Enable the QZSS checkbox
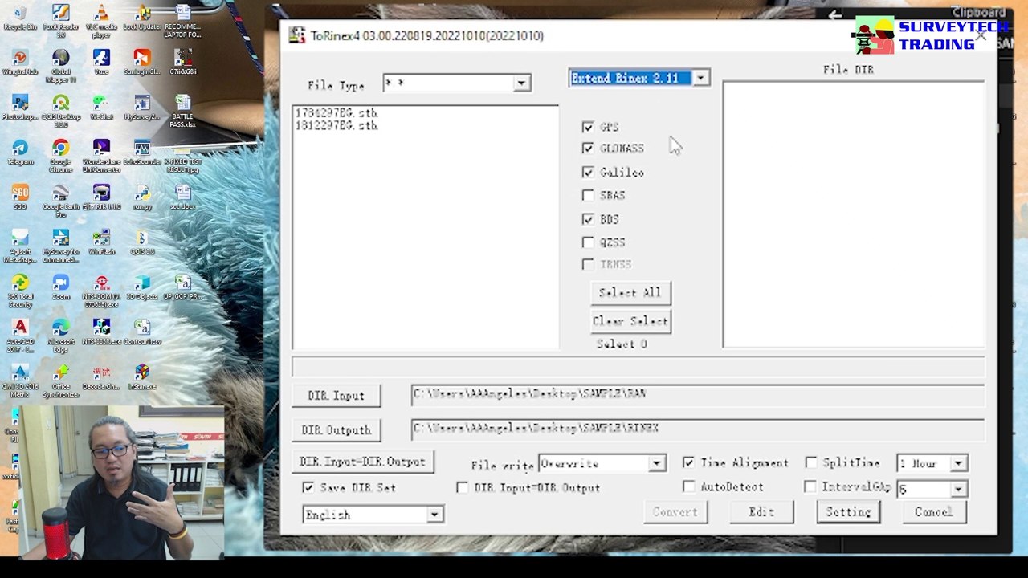The image size is (1028, 578). (588, 242)
